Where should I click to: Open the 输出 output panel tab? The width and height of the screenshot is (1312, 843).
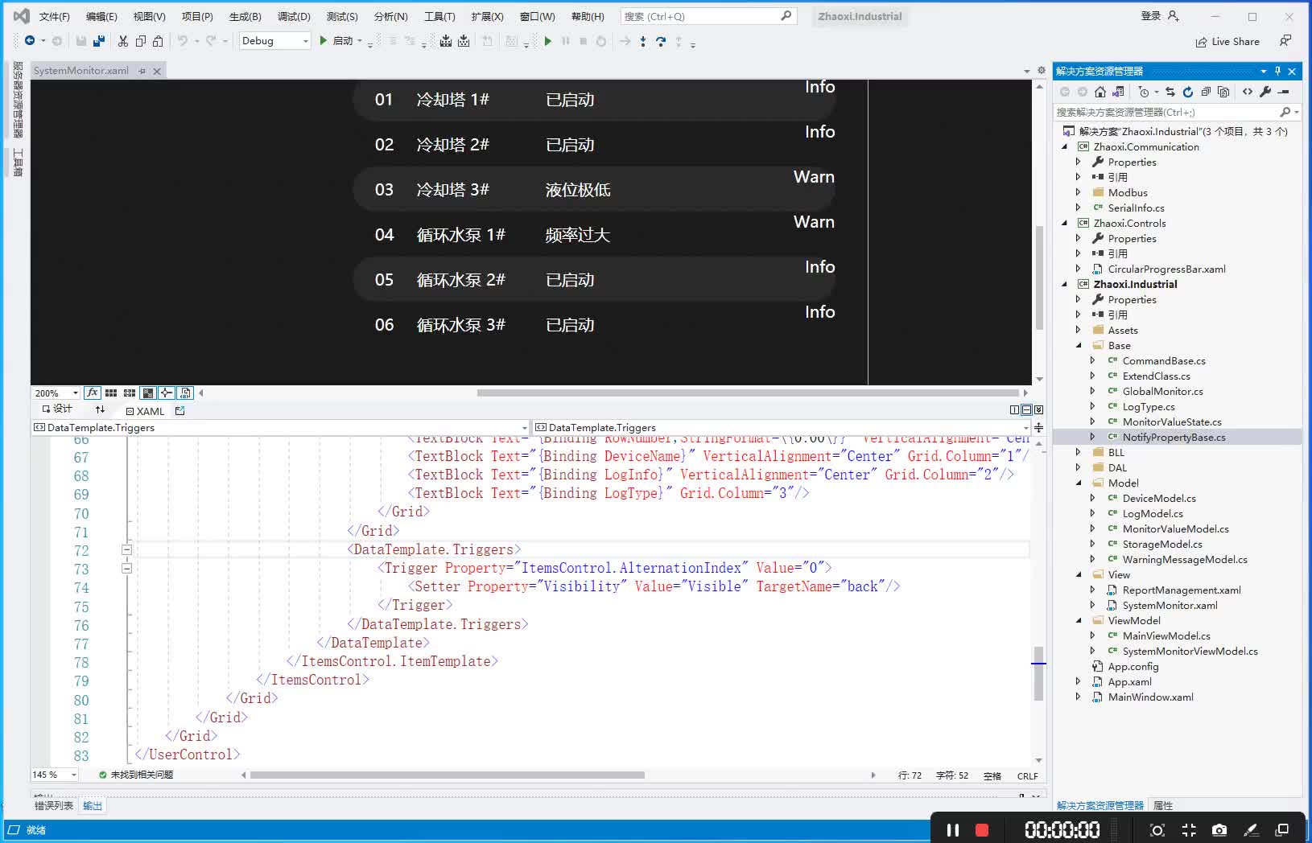93,806
